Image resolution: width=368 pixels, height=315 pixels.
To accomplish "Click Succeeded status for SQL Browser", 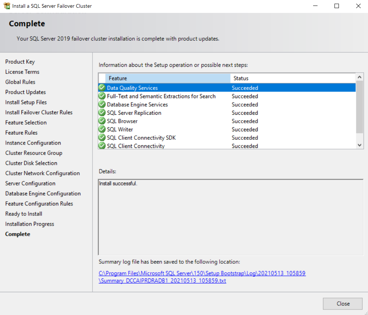I will click(x=245, y=121).
